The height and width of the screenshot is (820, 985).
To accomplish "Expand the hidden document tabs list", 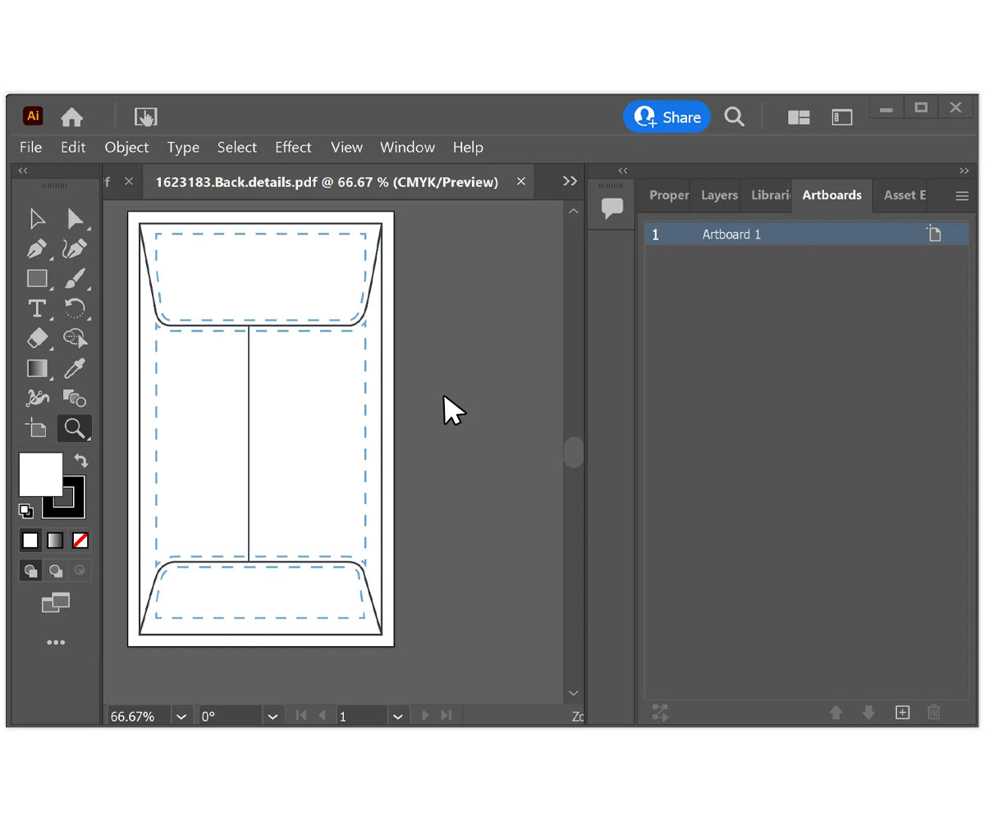I will tap(570, 181).
